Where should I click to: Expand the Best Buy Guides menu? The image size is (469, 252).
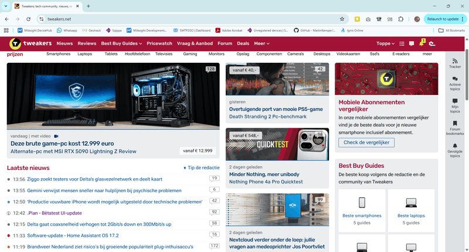point(121,43)
